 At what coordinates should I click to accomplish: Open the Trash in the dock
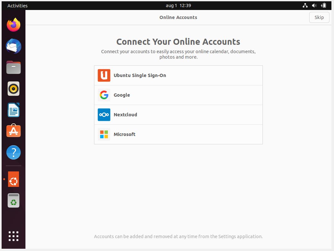click(x=14, y=200)
